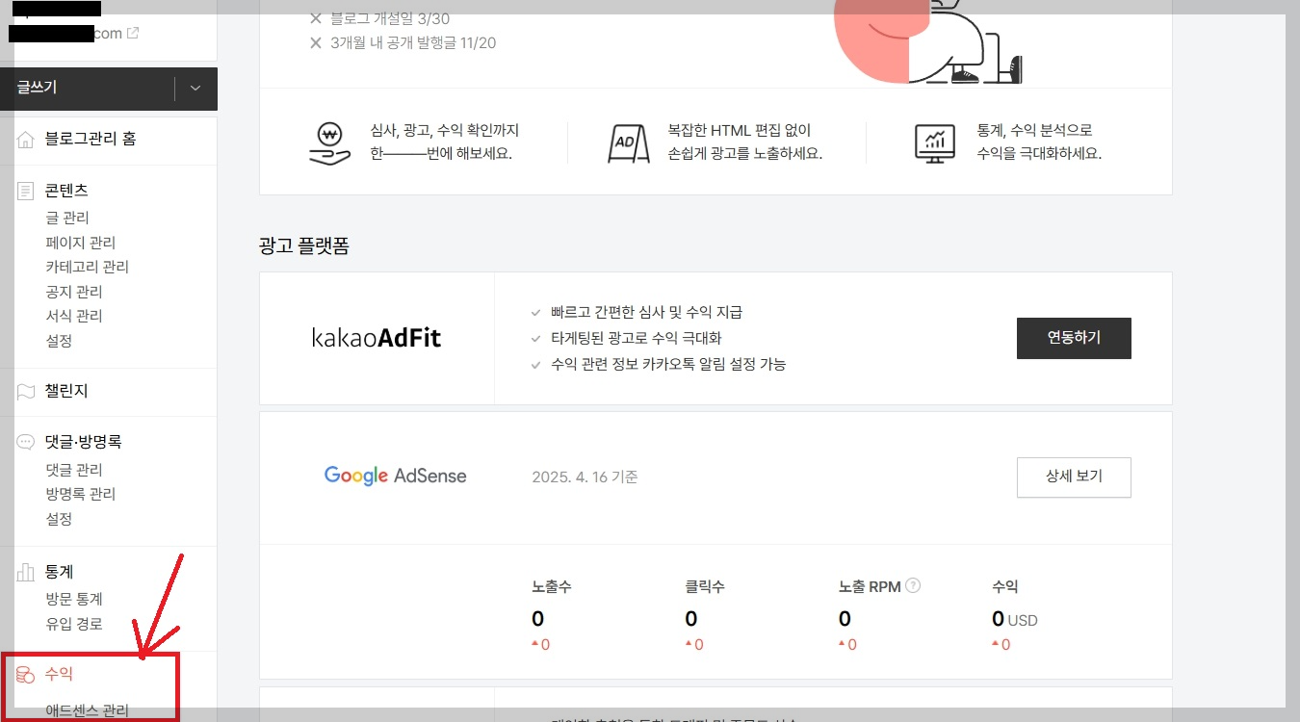
Task: Click the 0 USD 수익 value
Action: pos(1015,619)
